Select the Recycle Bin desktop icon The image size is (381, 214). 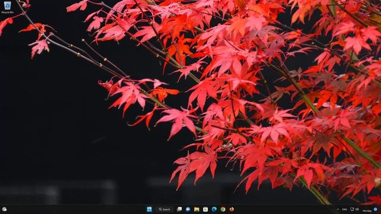[8, 7]
